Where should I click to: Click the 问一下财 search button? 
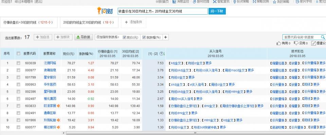point(217,11)
